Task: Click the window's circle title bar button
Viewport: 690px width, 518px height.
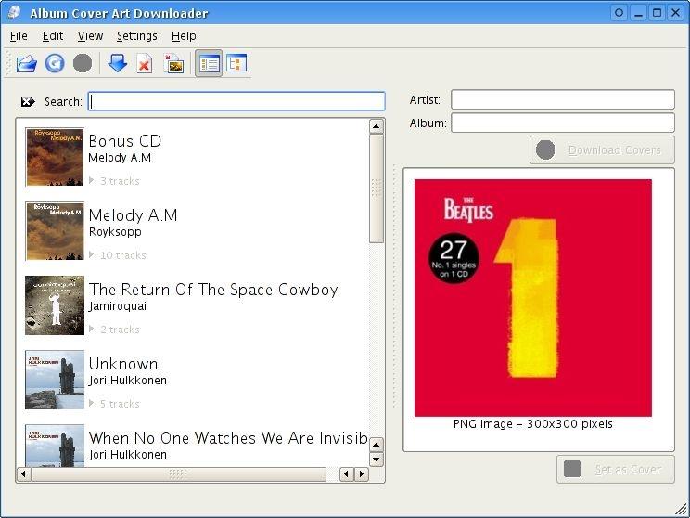Action: 619,13
